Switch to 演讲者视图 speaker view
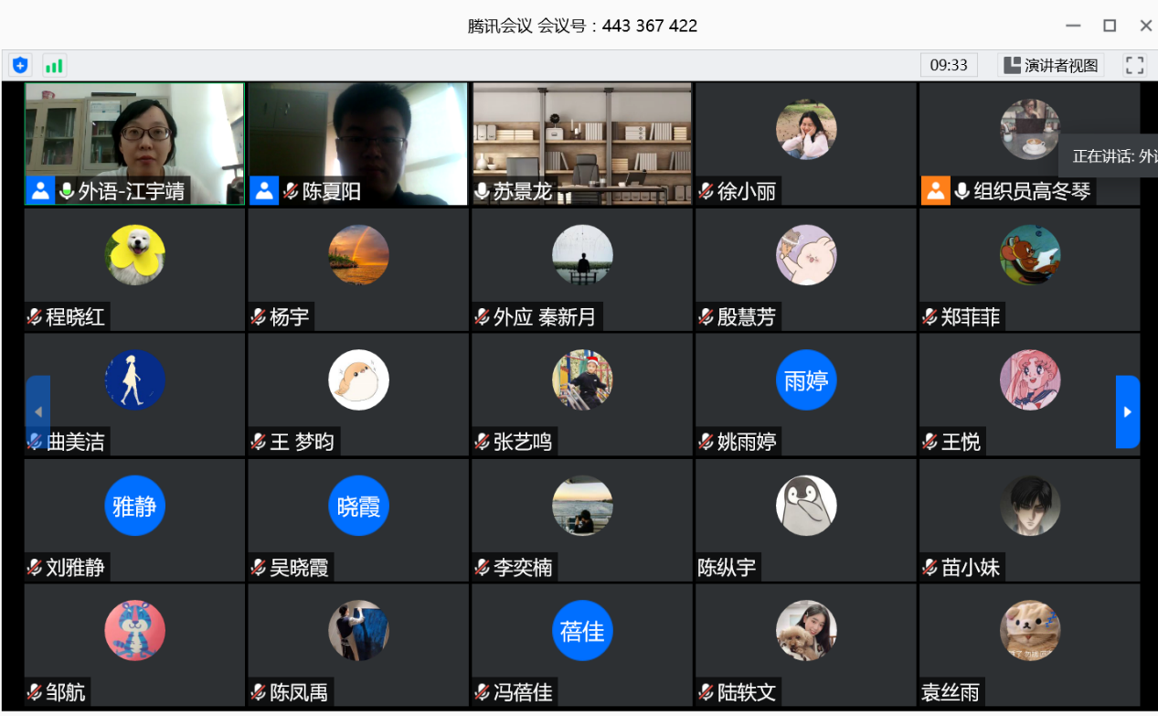The width and height of the screenshot is (1158, 716). pos(1050,65)
